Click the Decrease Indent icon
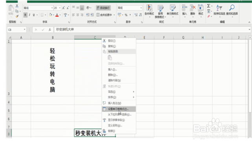 (88, 15)
